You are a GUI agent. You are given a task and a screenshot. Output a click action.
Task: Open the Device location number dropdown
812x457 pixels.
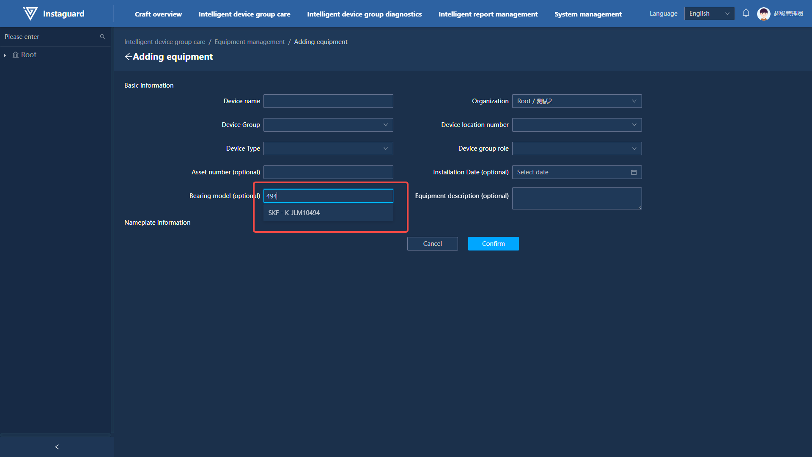(576, 125)
